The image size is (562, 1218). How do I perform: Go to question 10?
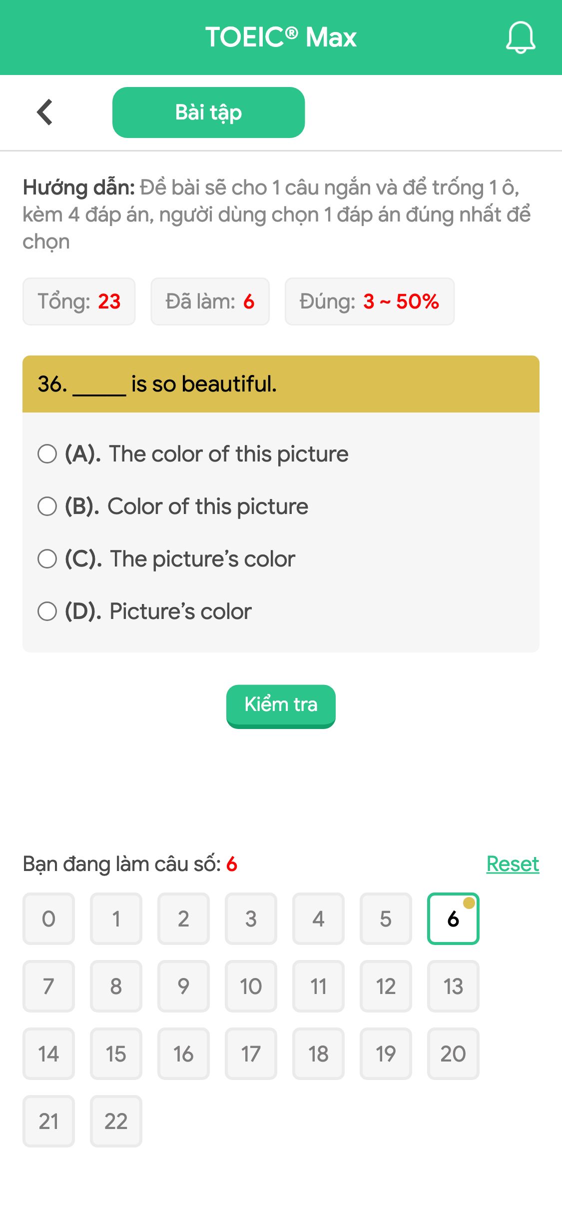(251, 986)
